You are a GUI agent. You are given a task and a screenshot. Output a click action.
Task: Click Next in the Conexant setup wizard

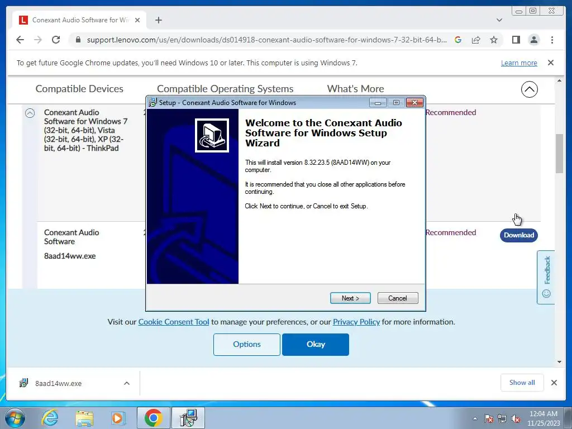point(350,298)
